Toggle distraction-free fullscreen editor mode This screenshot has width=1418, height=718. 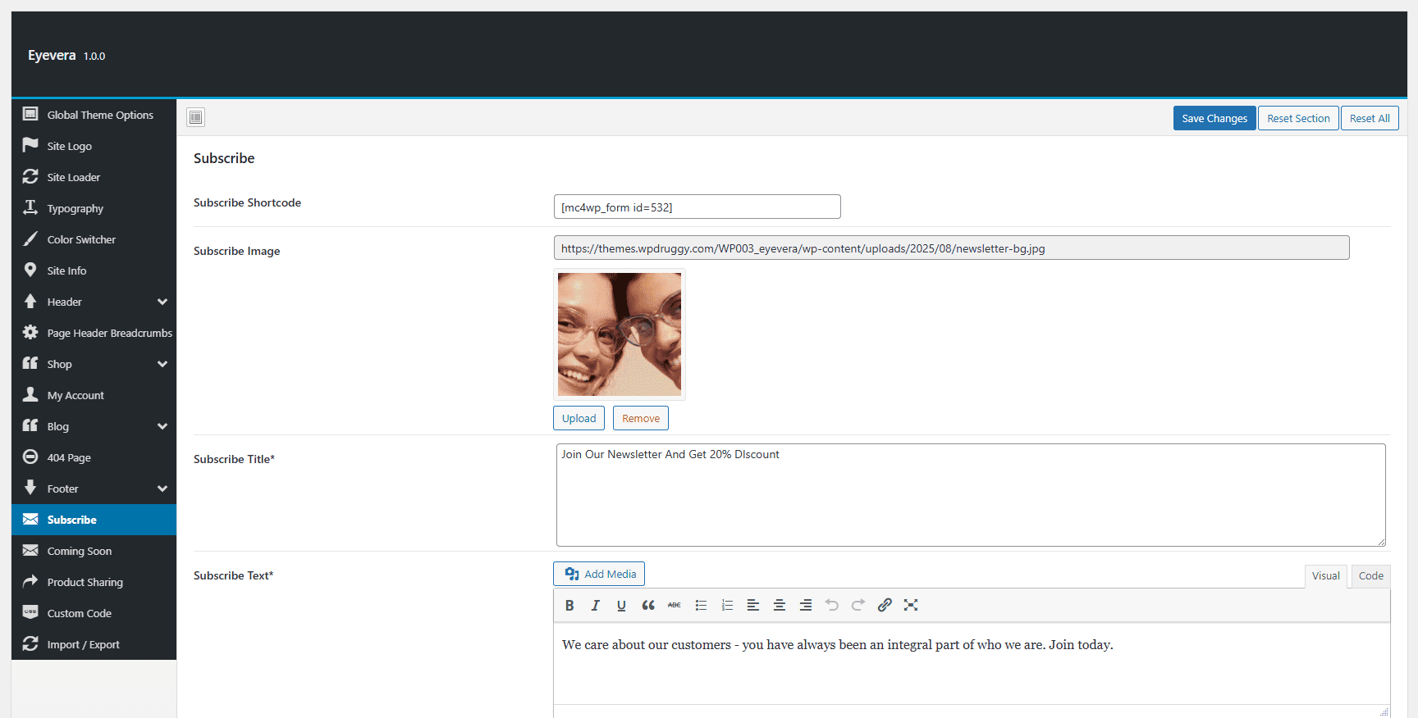point(911,605)
